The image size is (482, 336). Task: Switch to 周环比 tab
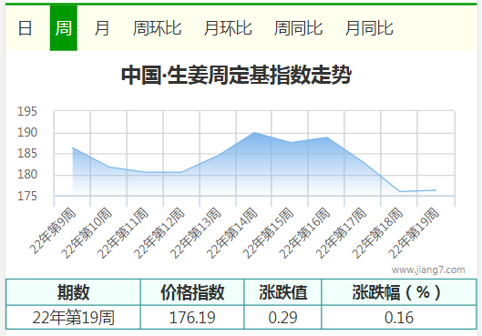(157, 28)
